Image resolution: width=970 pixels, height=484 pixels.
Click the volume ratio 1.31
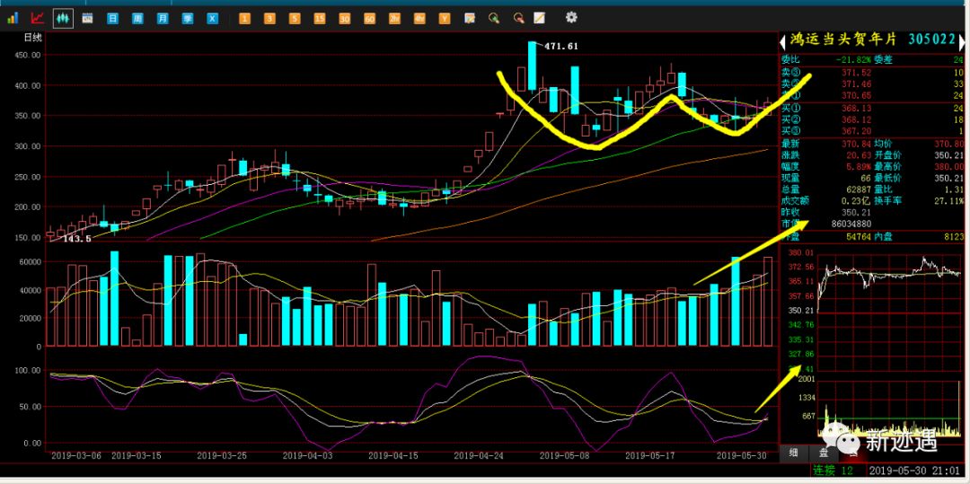pyautogui.click(x=953, y=189)
